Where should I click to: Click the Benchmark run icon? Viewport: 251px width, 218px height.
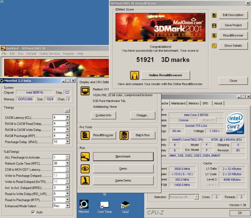pos(85,157)
